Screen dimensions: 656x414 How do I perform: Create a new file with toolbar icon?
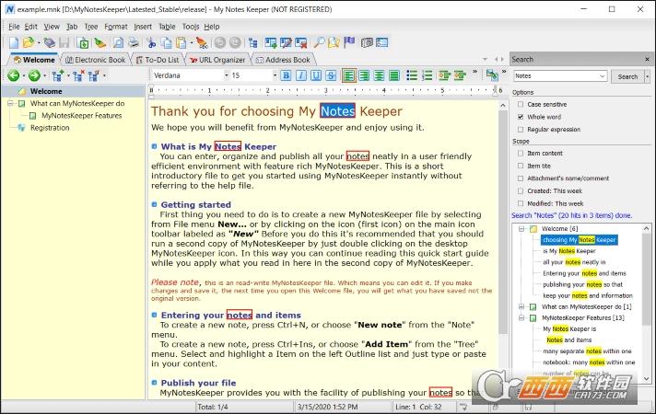(x=14, y=42)
